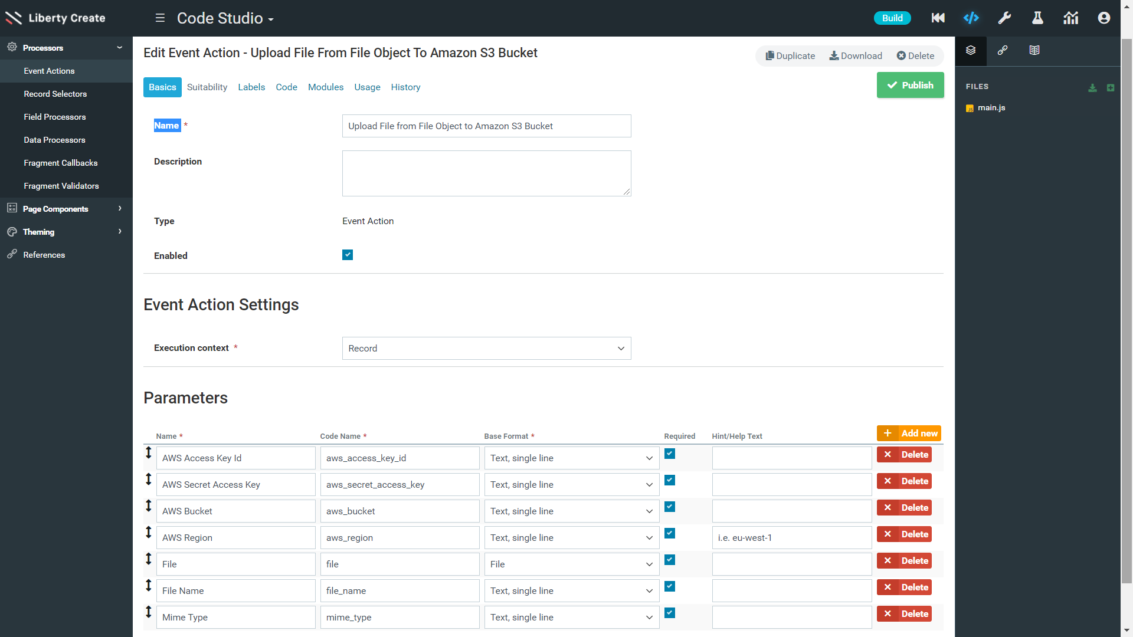Toggle Required checkbox for the Mime Type row
The height and width of the screenshot is (637, 1133).
(670, 613)
